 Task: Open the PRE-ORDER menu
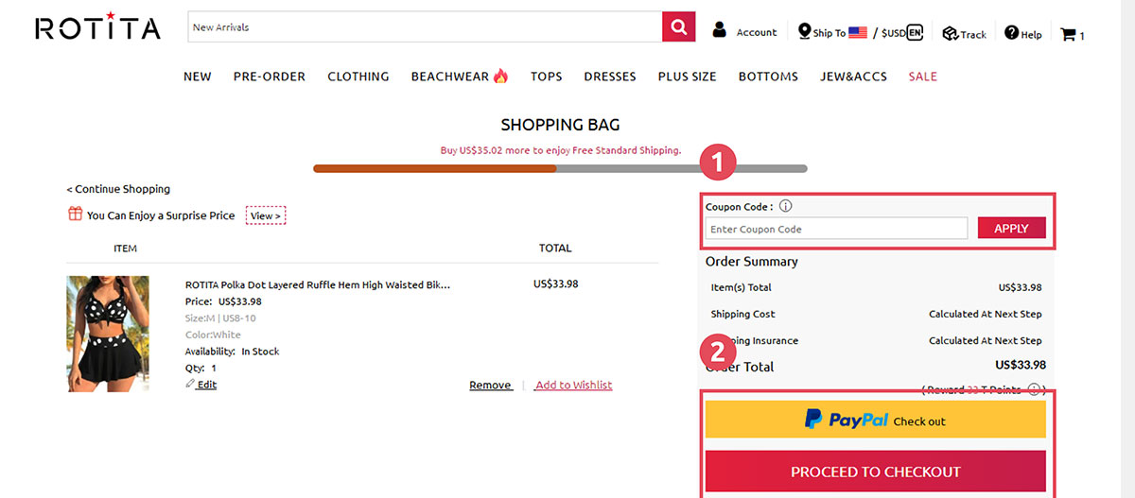(270, 77)
